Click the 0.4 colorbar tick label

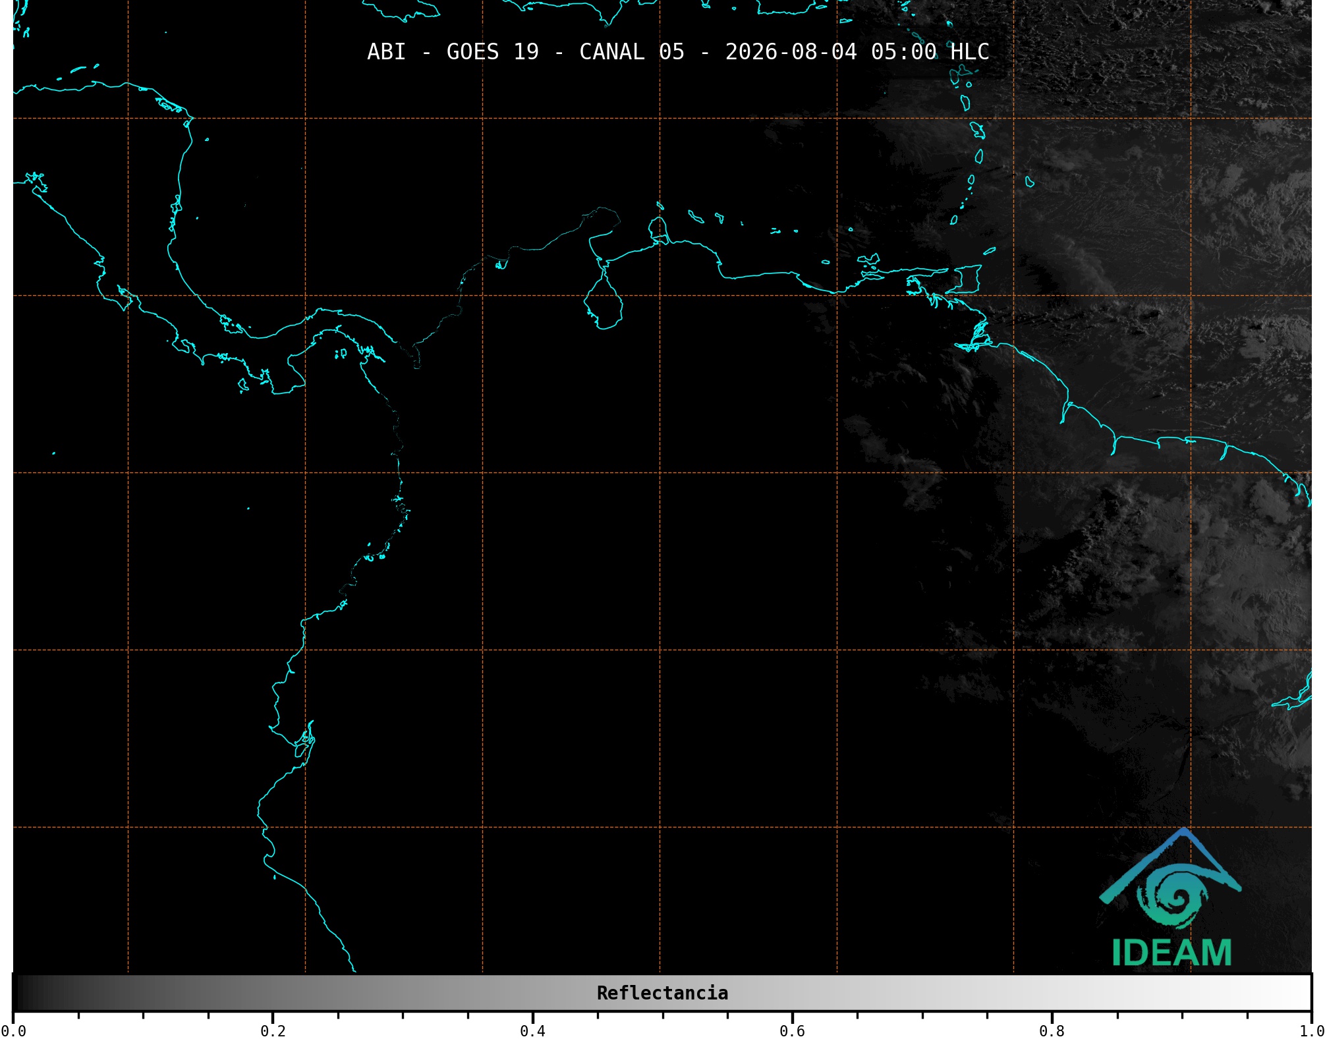532,1031
